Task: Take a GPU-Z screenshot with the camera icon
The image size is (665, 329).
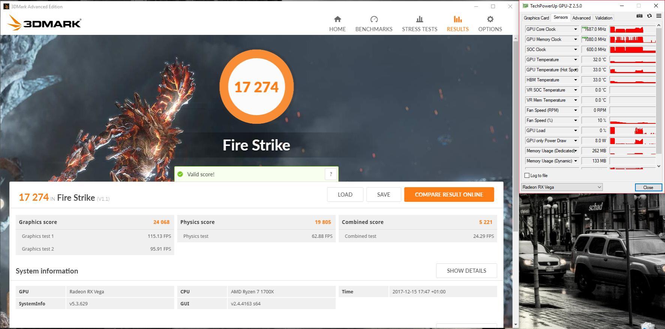Action: 640,16
